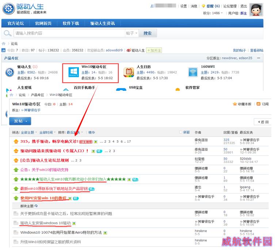Image resolution: width=275 pixels, height=250 pixels.
Task: Go to page 17 of 315 thread
Action: pyautogui.click(x=129, y=141)
